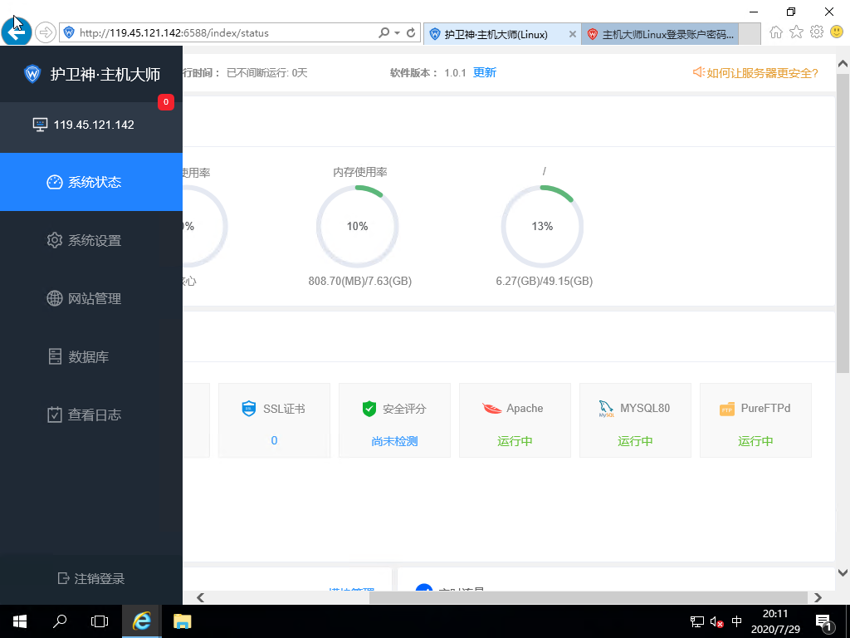
Task: Click the SSL证书 shield icon
Action: 249,409
